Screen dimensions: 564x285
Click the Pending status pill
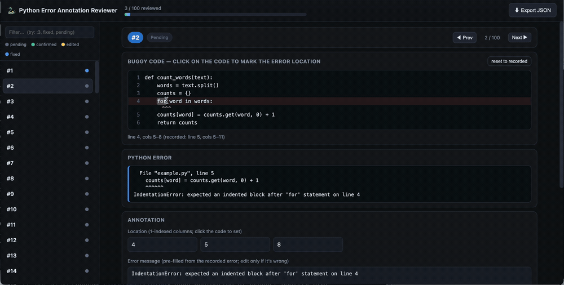(160, 37)
